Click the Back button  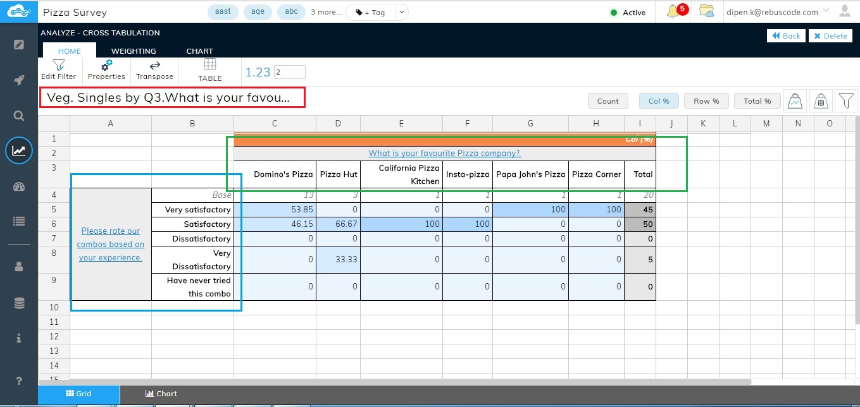click(x=786, y=36)
